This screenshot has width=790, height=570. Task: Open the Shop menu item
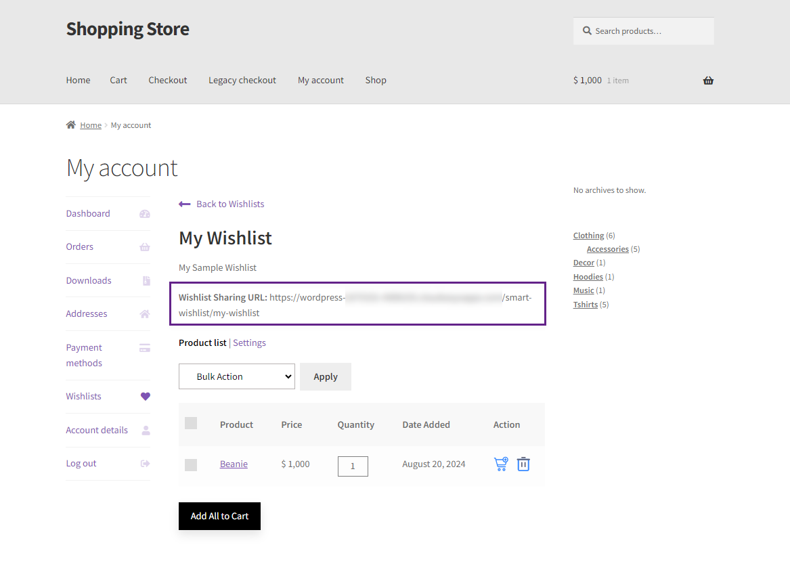pyautogui.click(x=376, y=80)
